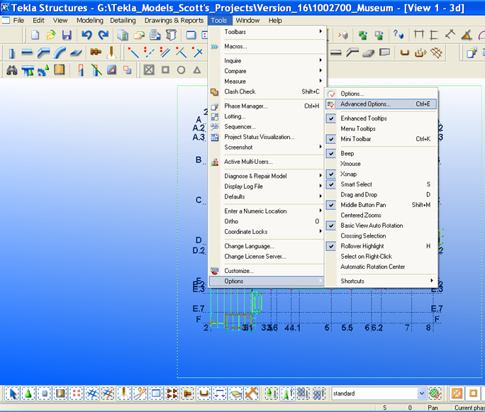This screenshot has height=412, width=485.
Task: Click the selection filter icon next to standard
Action: (435, 394)
